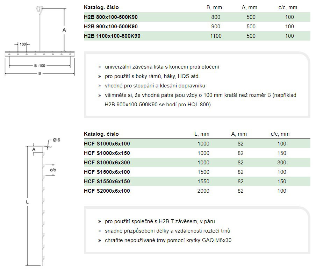This screenshot has height=270, width=316.
Task: Click L value 2000
Action: click(203, 191)
